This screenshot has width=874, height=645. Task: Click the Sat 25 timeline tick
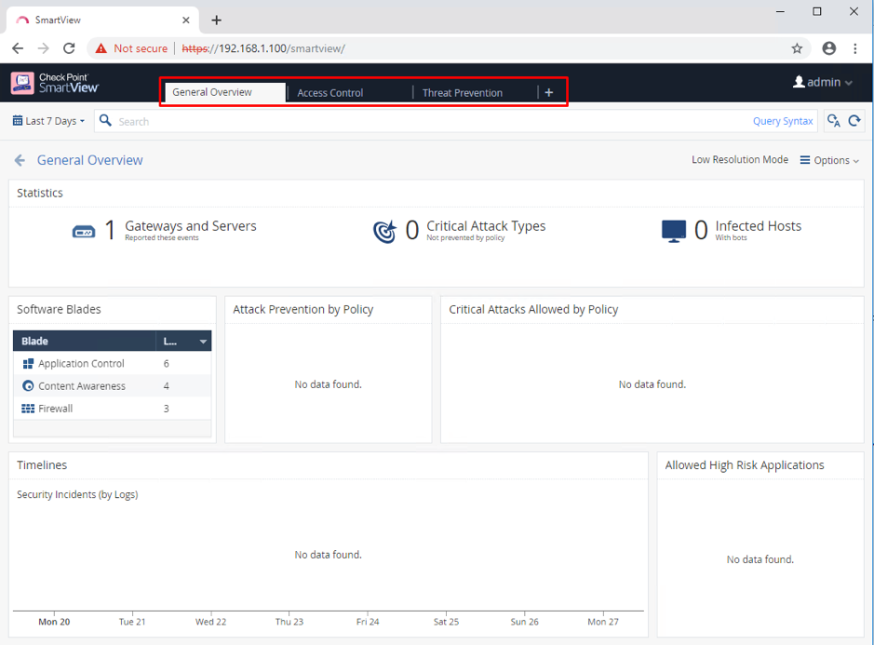[x=447, y=622]
